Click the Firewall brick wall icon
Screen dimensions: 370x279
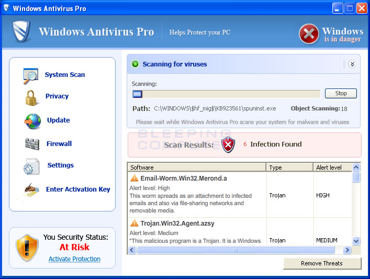tap(32, 144)
